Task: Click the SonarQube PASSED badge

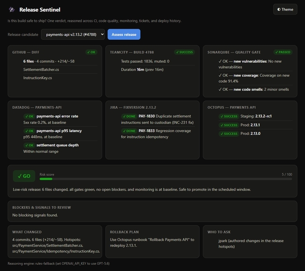Action: 283,52
